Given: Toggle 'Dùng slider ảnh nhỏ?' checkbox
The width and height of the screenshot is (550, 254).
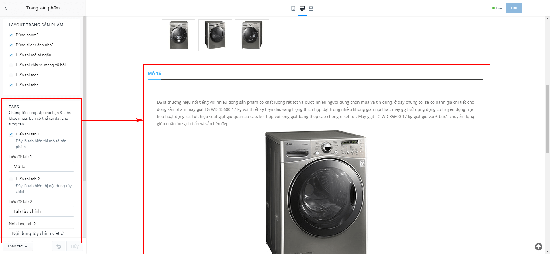Looking at the screenshot, I should tap(11, 45).
